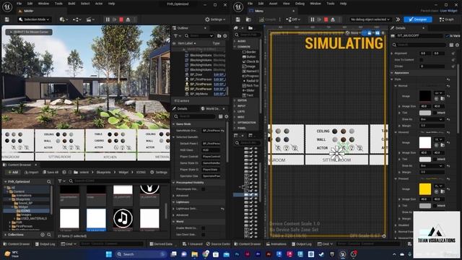Open the Actor menu in the main editor
The image size is (462, 260).
99,4
